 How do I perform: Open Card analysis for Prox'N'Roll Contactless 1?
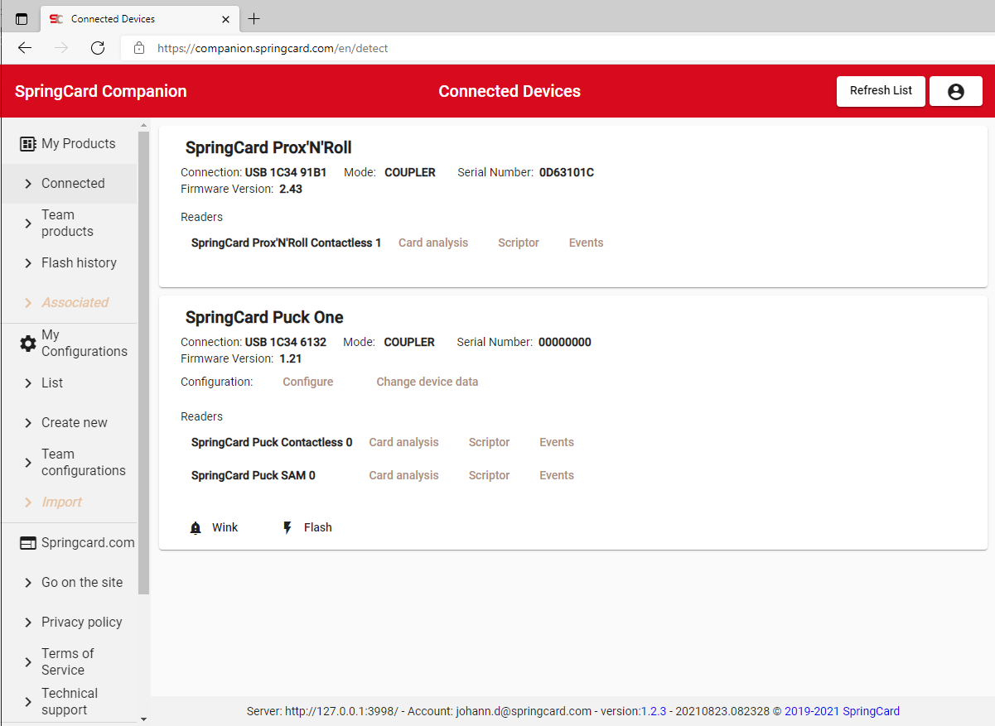tap(433, 243)
